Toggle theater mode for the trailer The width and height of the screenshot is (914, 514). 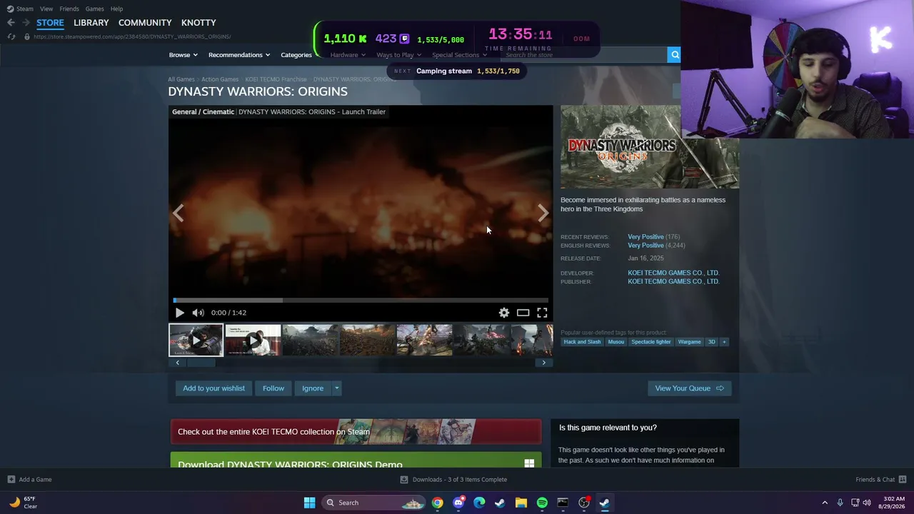point(523,313)
